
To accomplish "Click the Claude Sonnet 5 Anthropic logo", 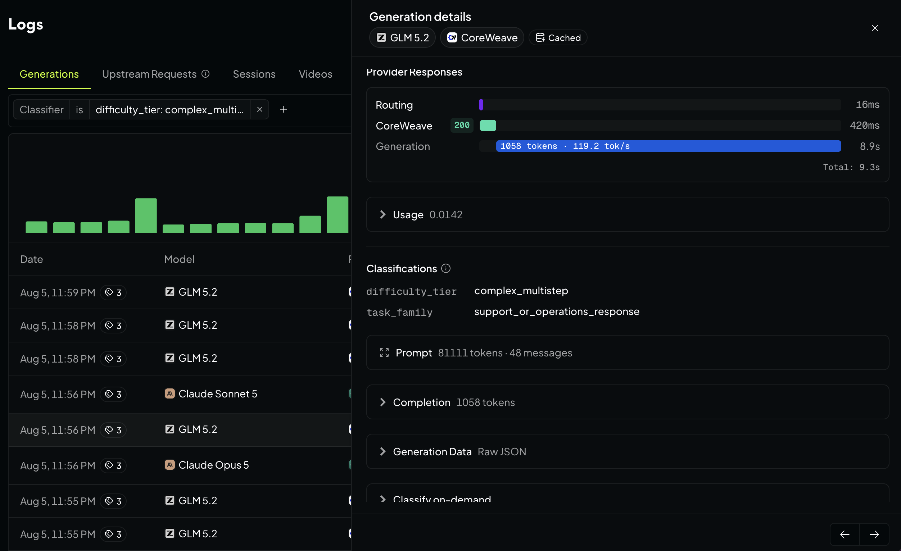I will click(x=170, y=393).
